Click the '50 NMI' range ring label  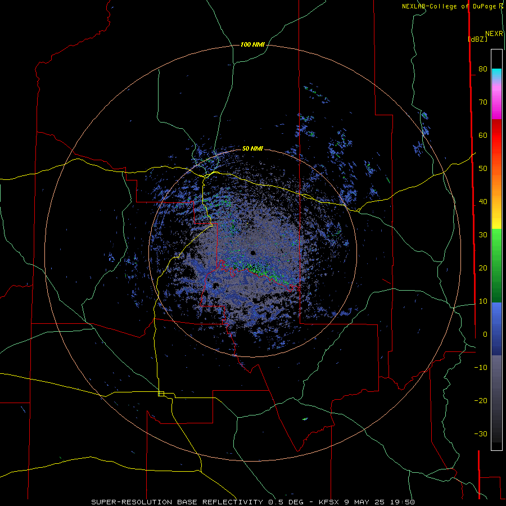252,149
